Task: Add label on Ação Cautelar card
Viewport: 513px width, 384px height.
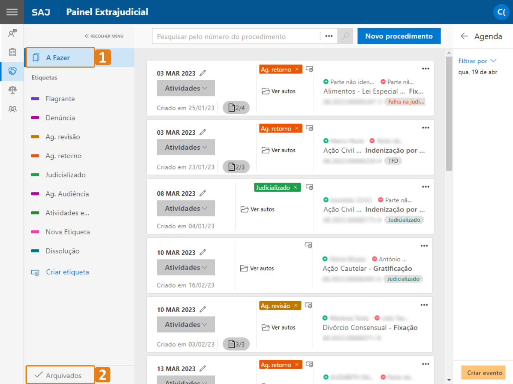Action: coord(308,245)
